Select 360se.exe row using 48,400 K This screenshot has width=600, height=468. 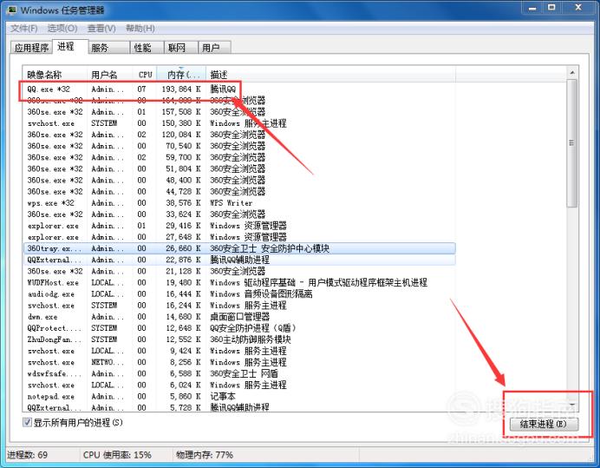239,180
